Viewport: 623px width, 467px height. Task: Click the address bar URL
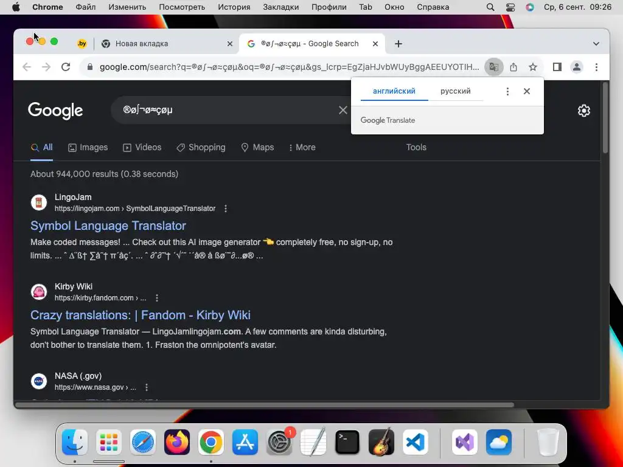tap(289, 67)
